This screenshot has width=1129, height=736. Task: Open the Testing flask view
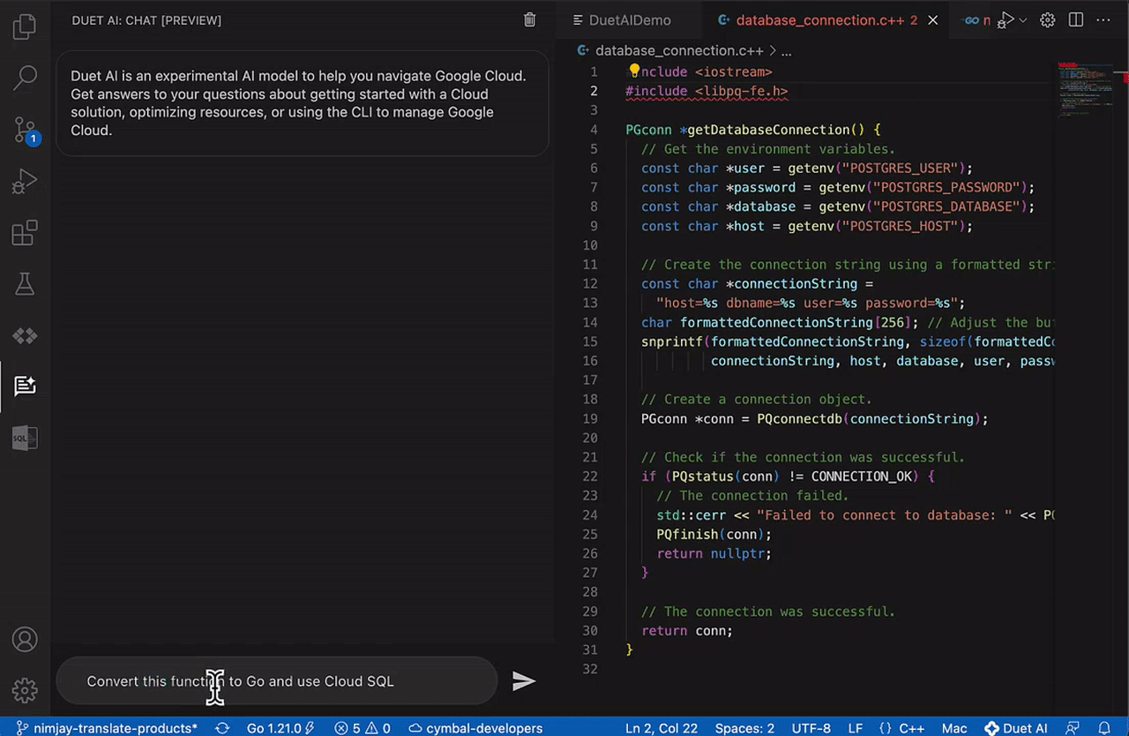(x=25, y=283)
